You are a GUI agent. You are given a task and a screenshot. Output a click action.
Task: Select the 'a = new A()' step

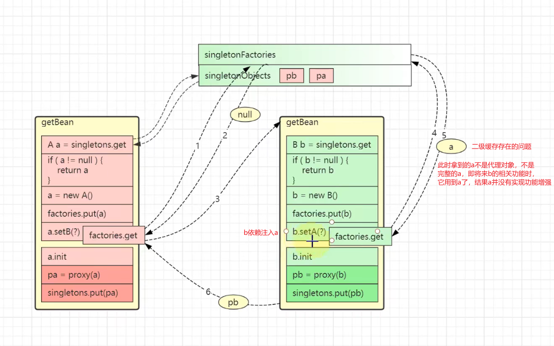(x=87, y=195)
